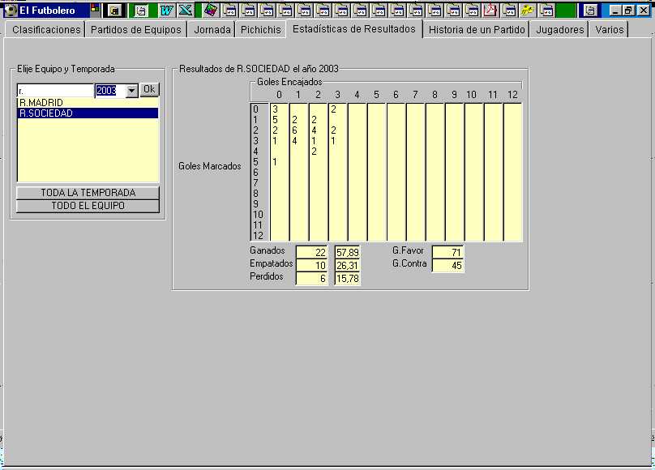
Task: Click Goles Marcados row label 9
Action: point(255,204)
